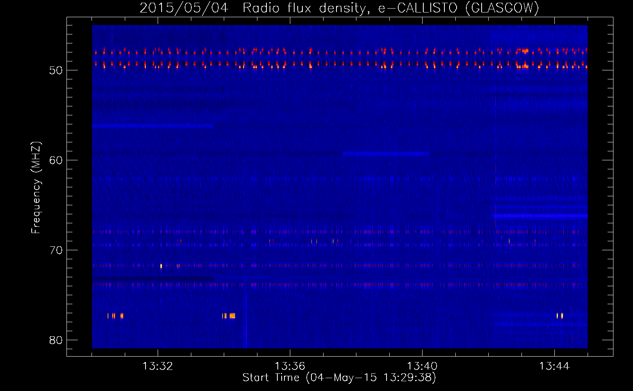The image size is (633, 391).
Task: Click the 13:32 time tick label
Action: pos(158,366)
